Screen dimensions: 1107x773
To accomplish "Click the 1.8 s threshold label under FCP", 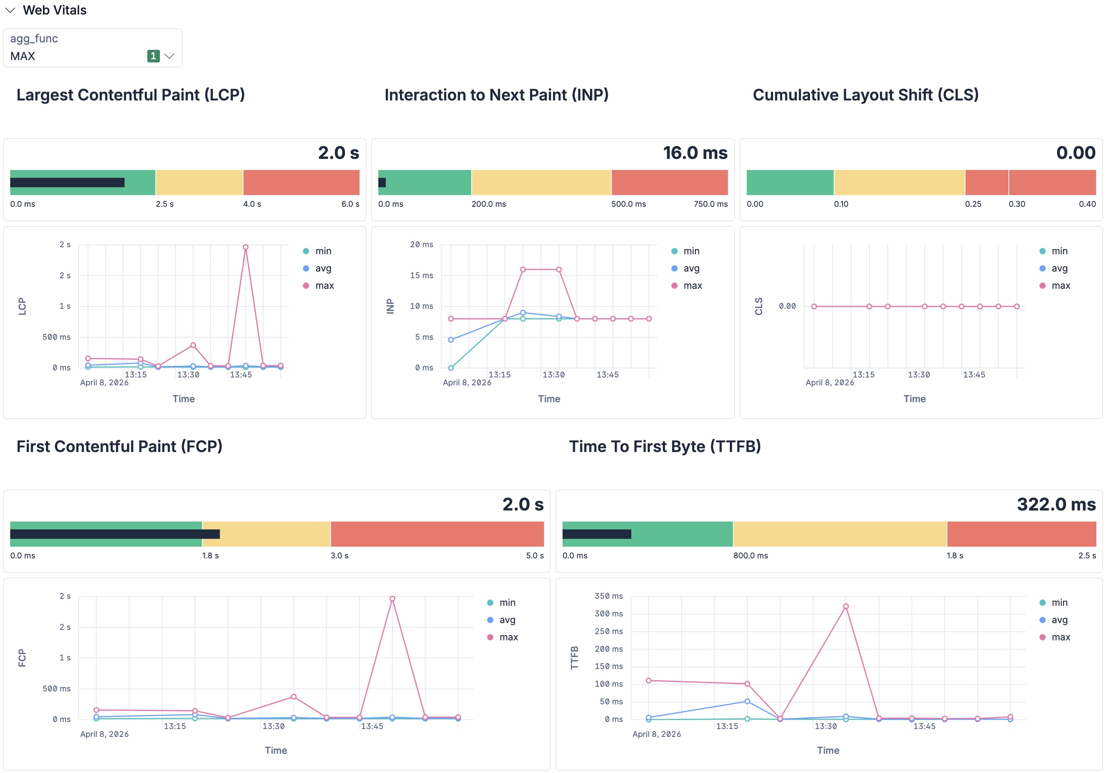I will 210,555.
